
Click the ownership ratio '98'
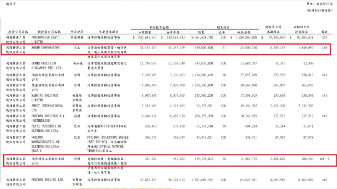pyautogui.click(x=224, y=75)
